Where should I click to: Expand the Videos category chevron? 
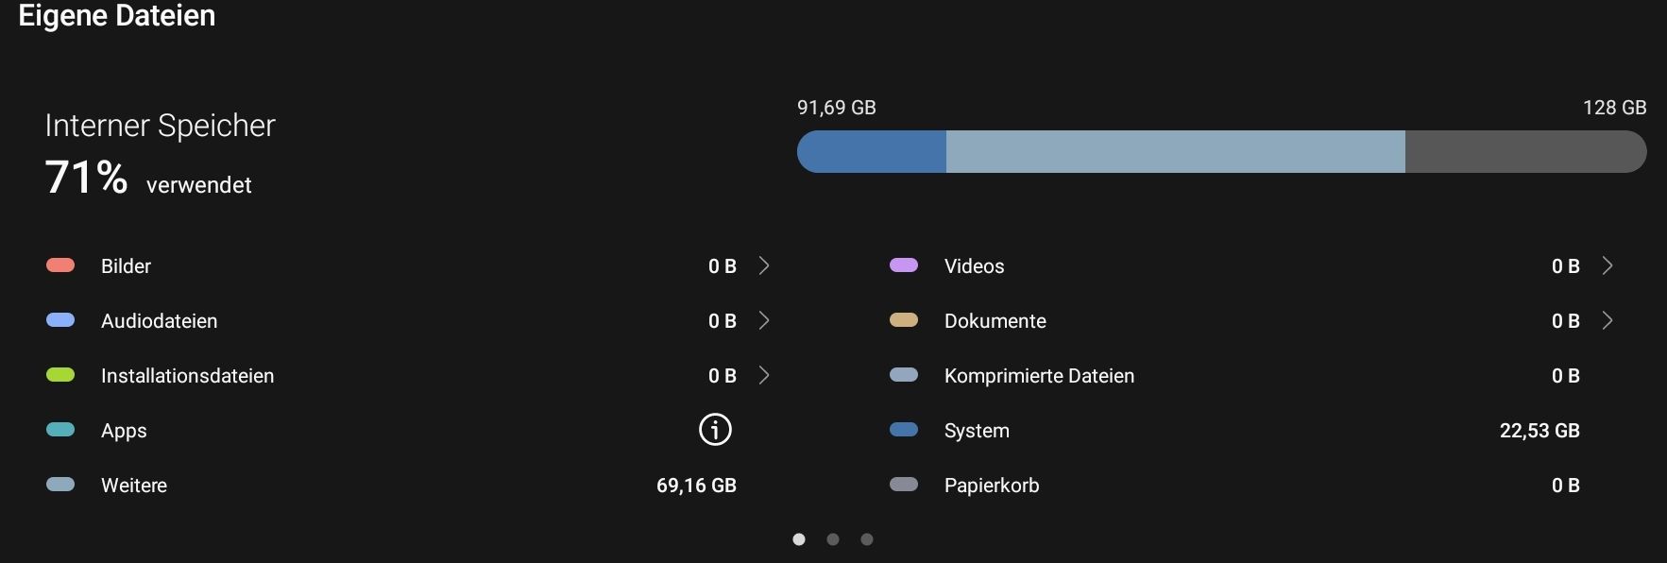tap(1607, 266)
